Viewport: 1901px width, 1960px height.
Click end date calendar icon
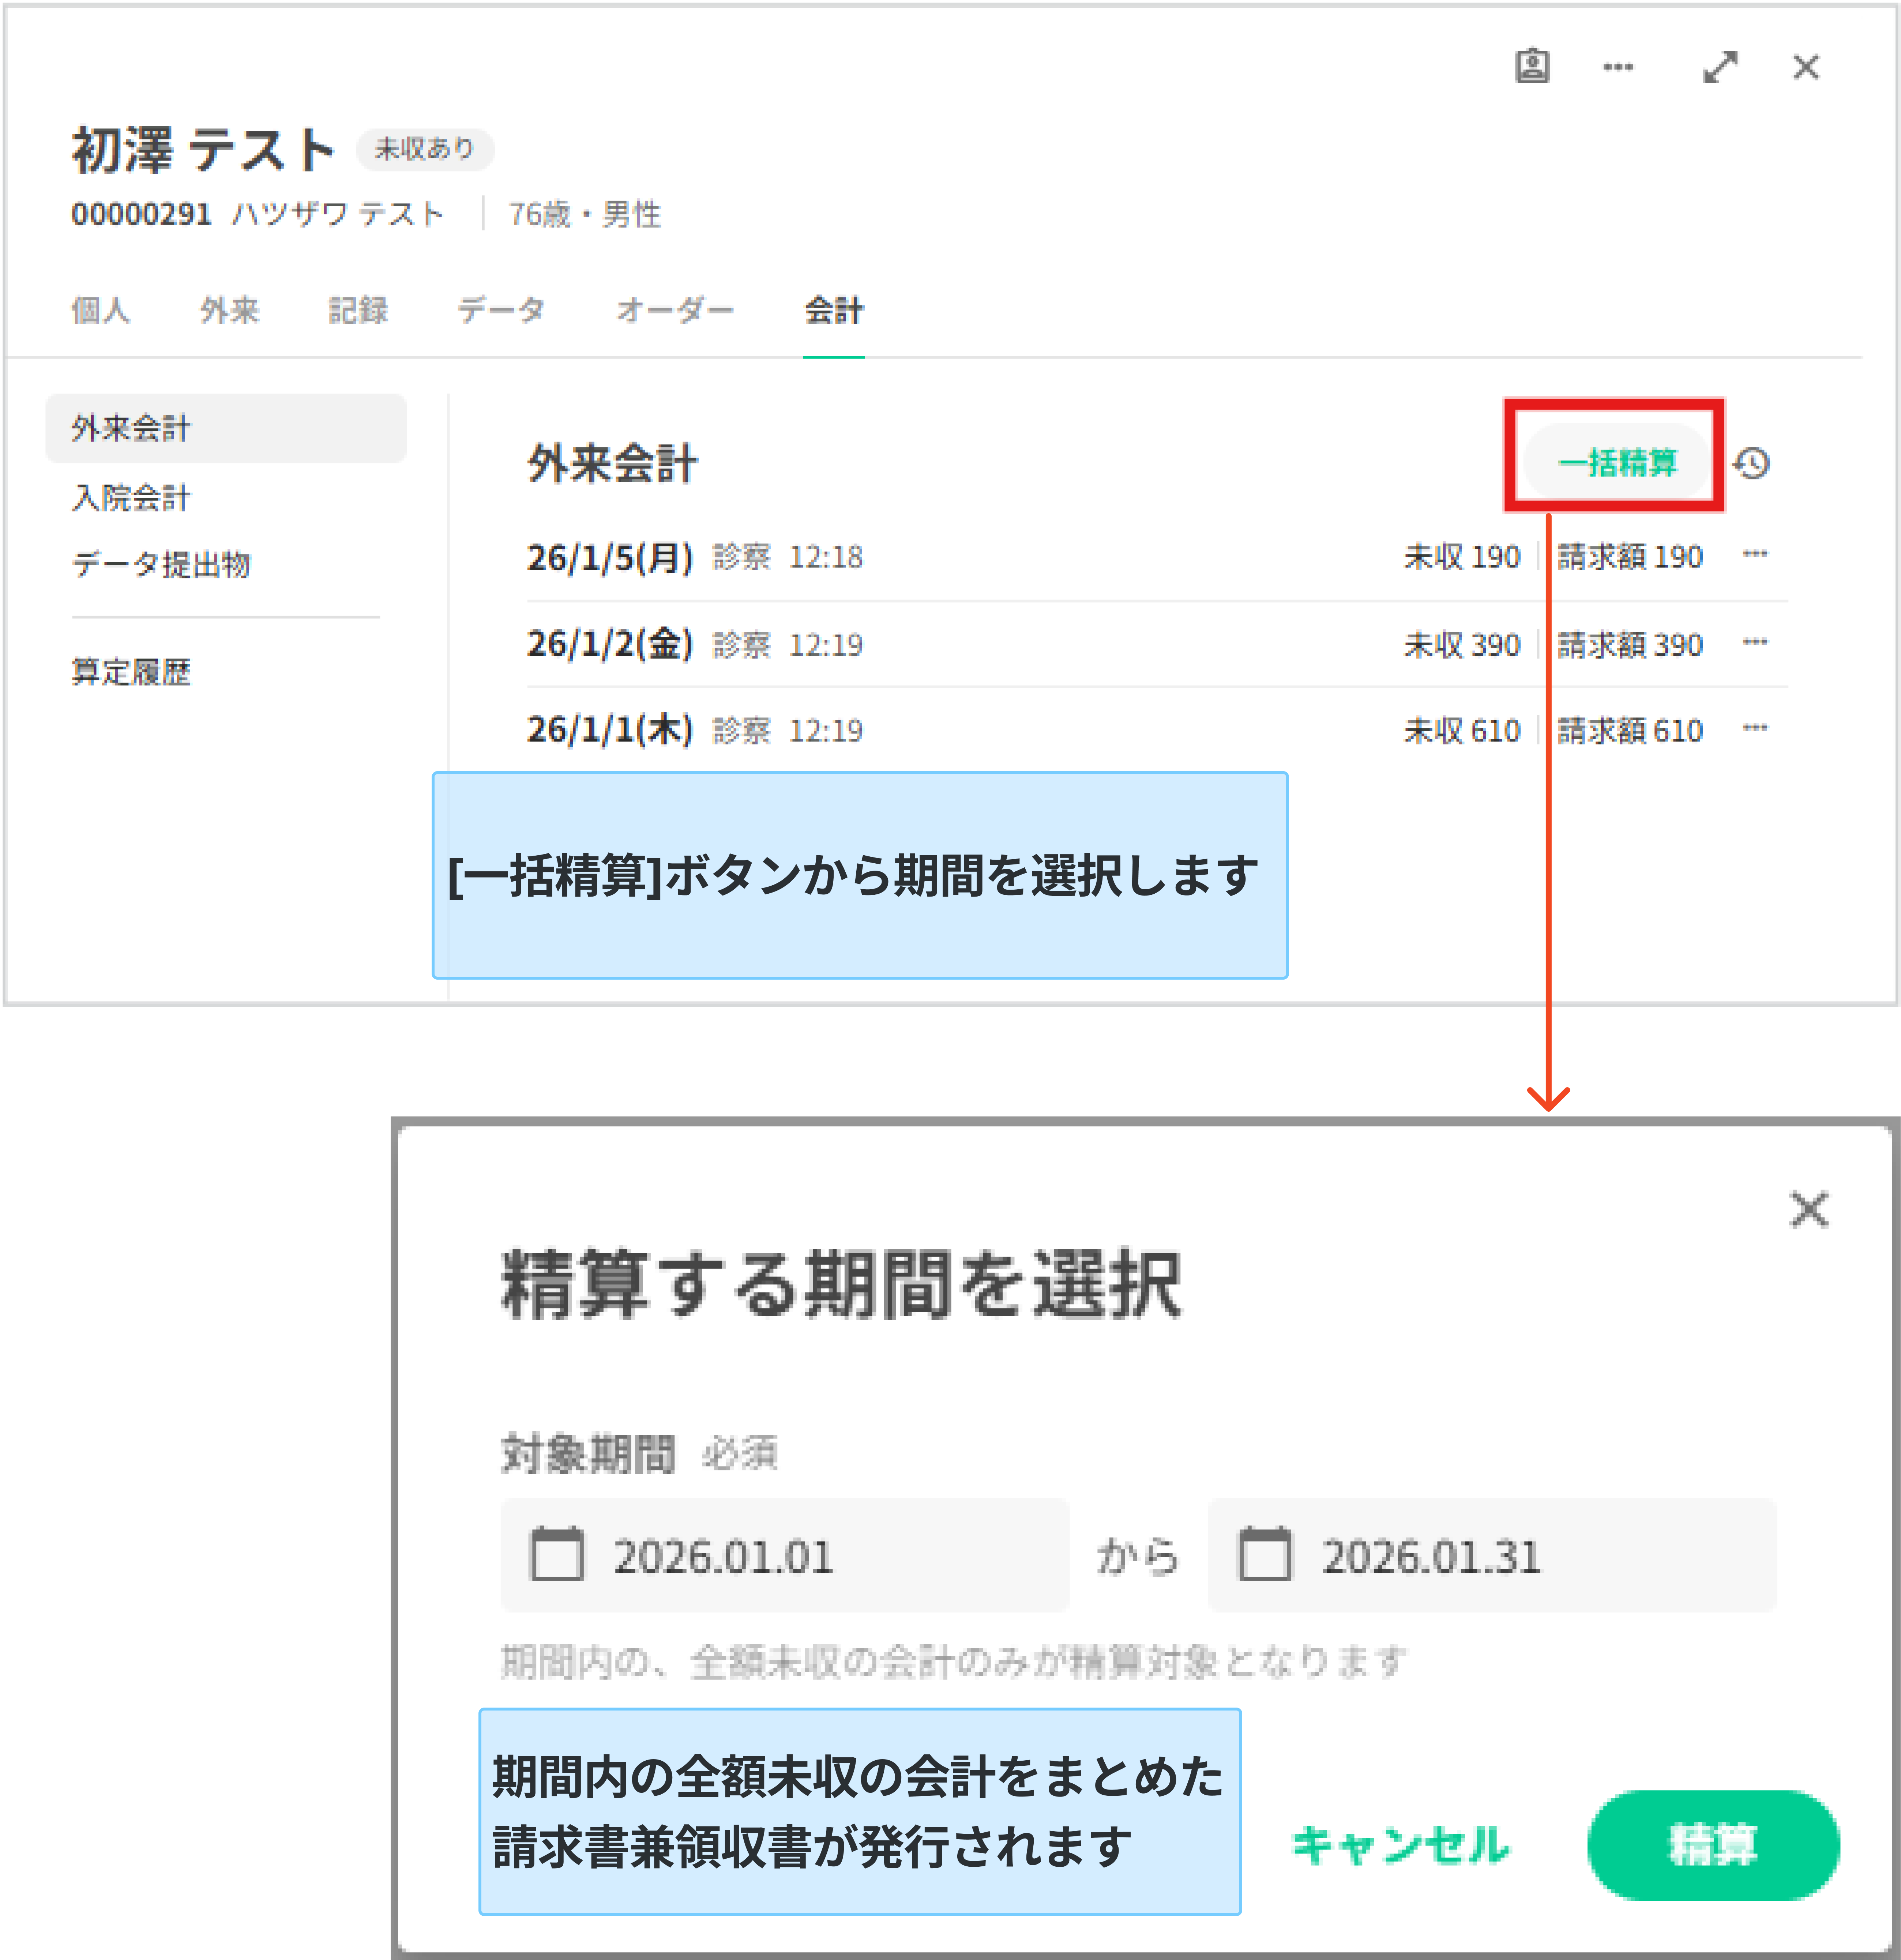click(1264, 1555)
